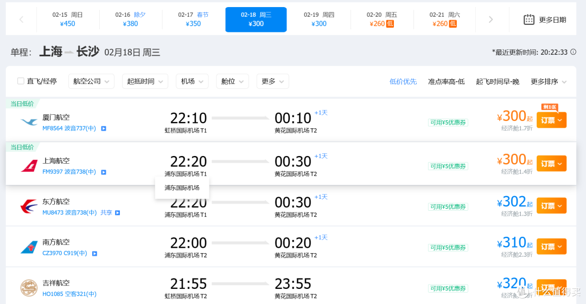The image size is (586, 304).
Task: Click 当日低价 badge on Xiamen Airlines row
Action: point(22,104)
